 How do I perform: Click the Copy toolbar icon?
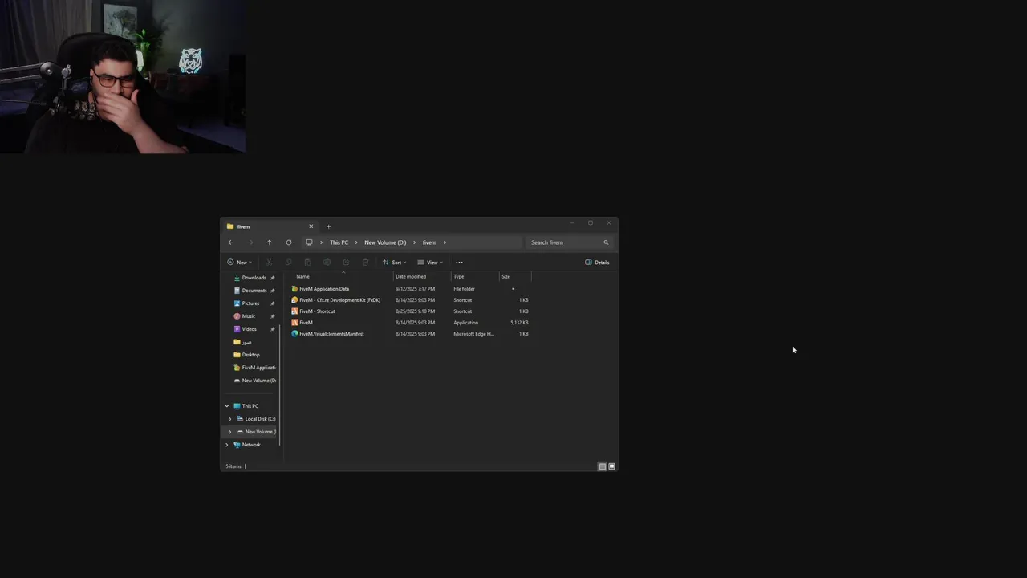click(x=288, y=263)
